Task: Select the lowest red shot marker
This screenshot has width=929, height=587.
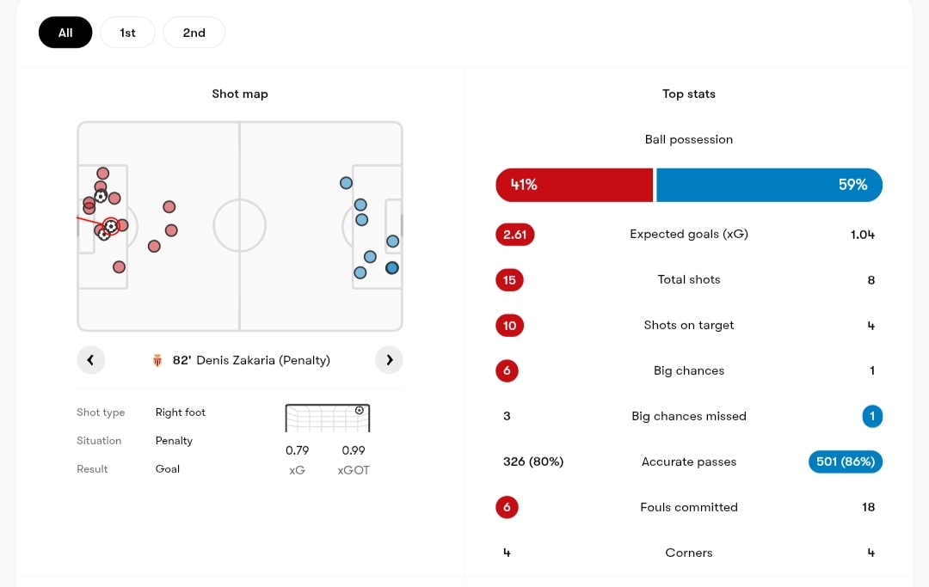Action: [119, 267]
